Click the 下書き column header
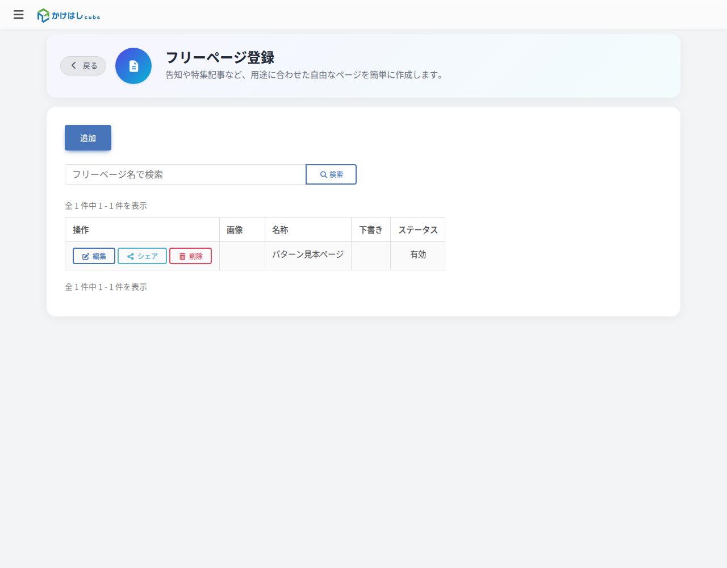727x568 pixels. pyautogui.click(x=371, y=230)
